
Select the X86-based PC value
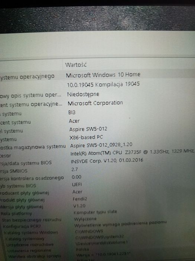click(x=86, y=137)
